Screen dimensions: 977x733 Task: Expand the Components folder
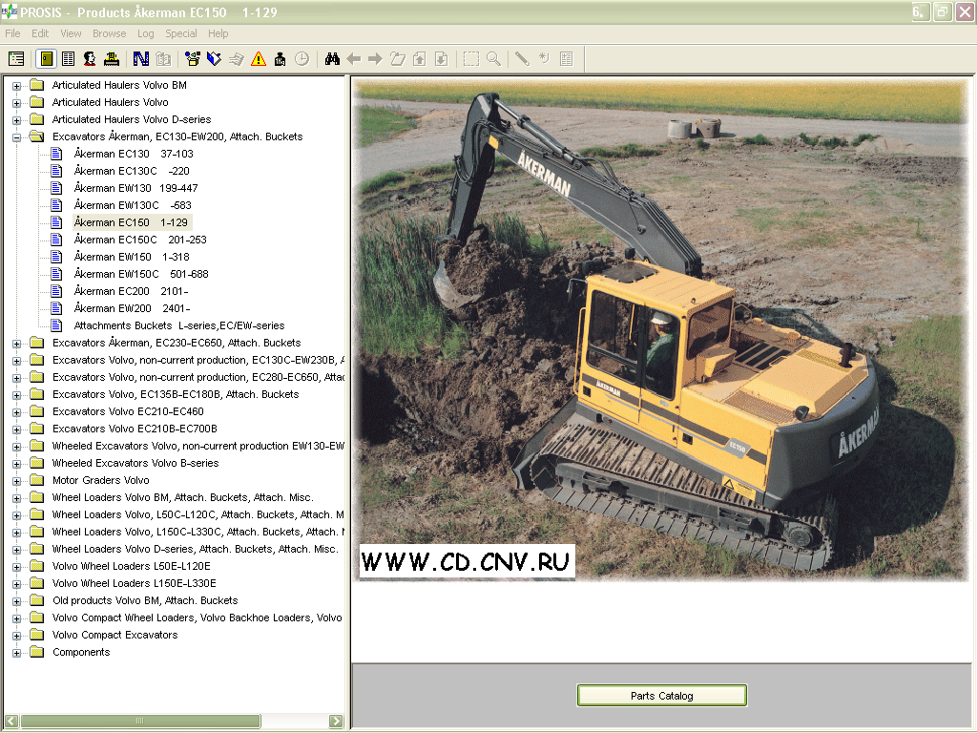point(17,653)
